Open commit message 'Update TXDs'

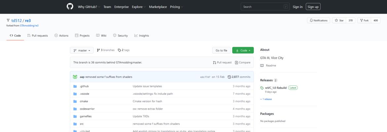tap(141, 116)
